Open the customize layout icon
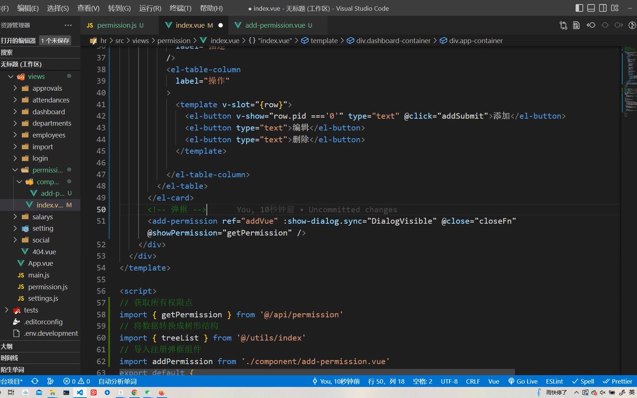 click(615, 8)
